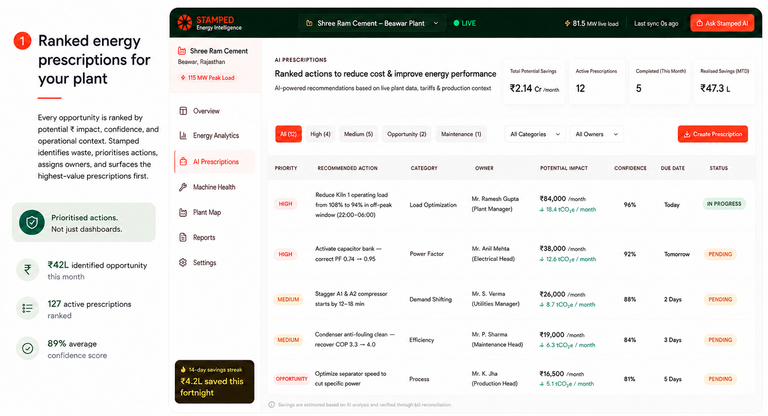Click the 'Demand Shifting' category cell
The height and width of the screenshot is (416, 768).
point(430,299)
